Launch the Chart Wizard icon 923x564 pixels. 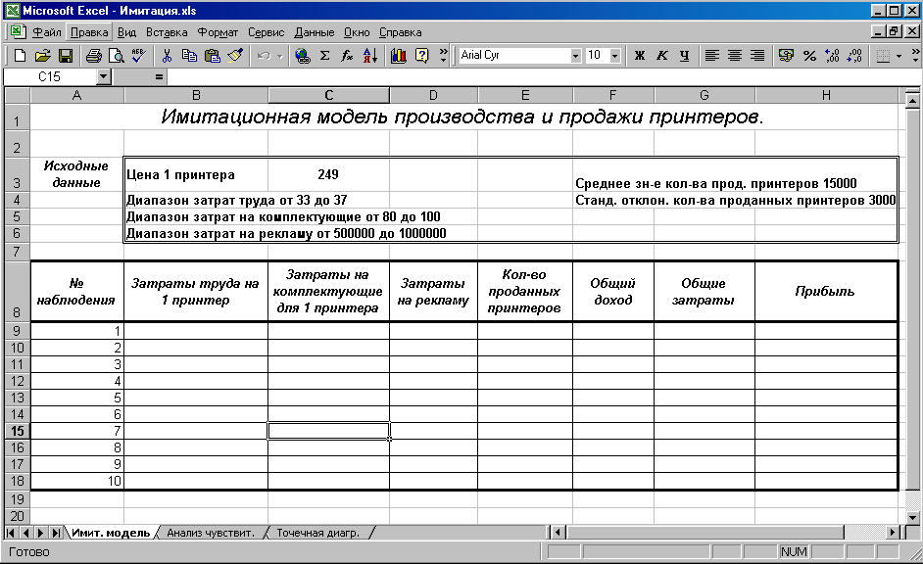pos(399,56)
